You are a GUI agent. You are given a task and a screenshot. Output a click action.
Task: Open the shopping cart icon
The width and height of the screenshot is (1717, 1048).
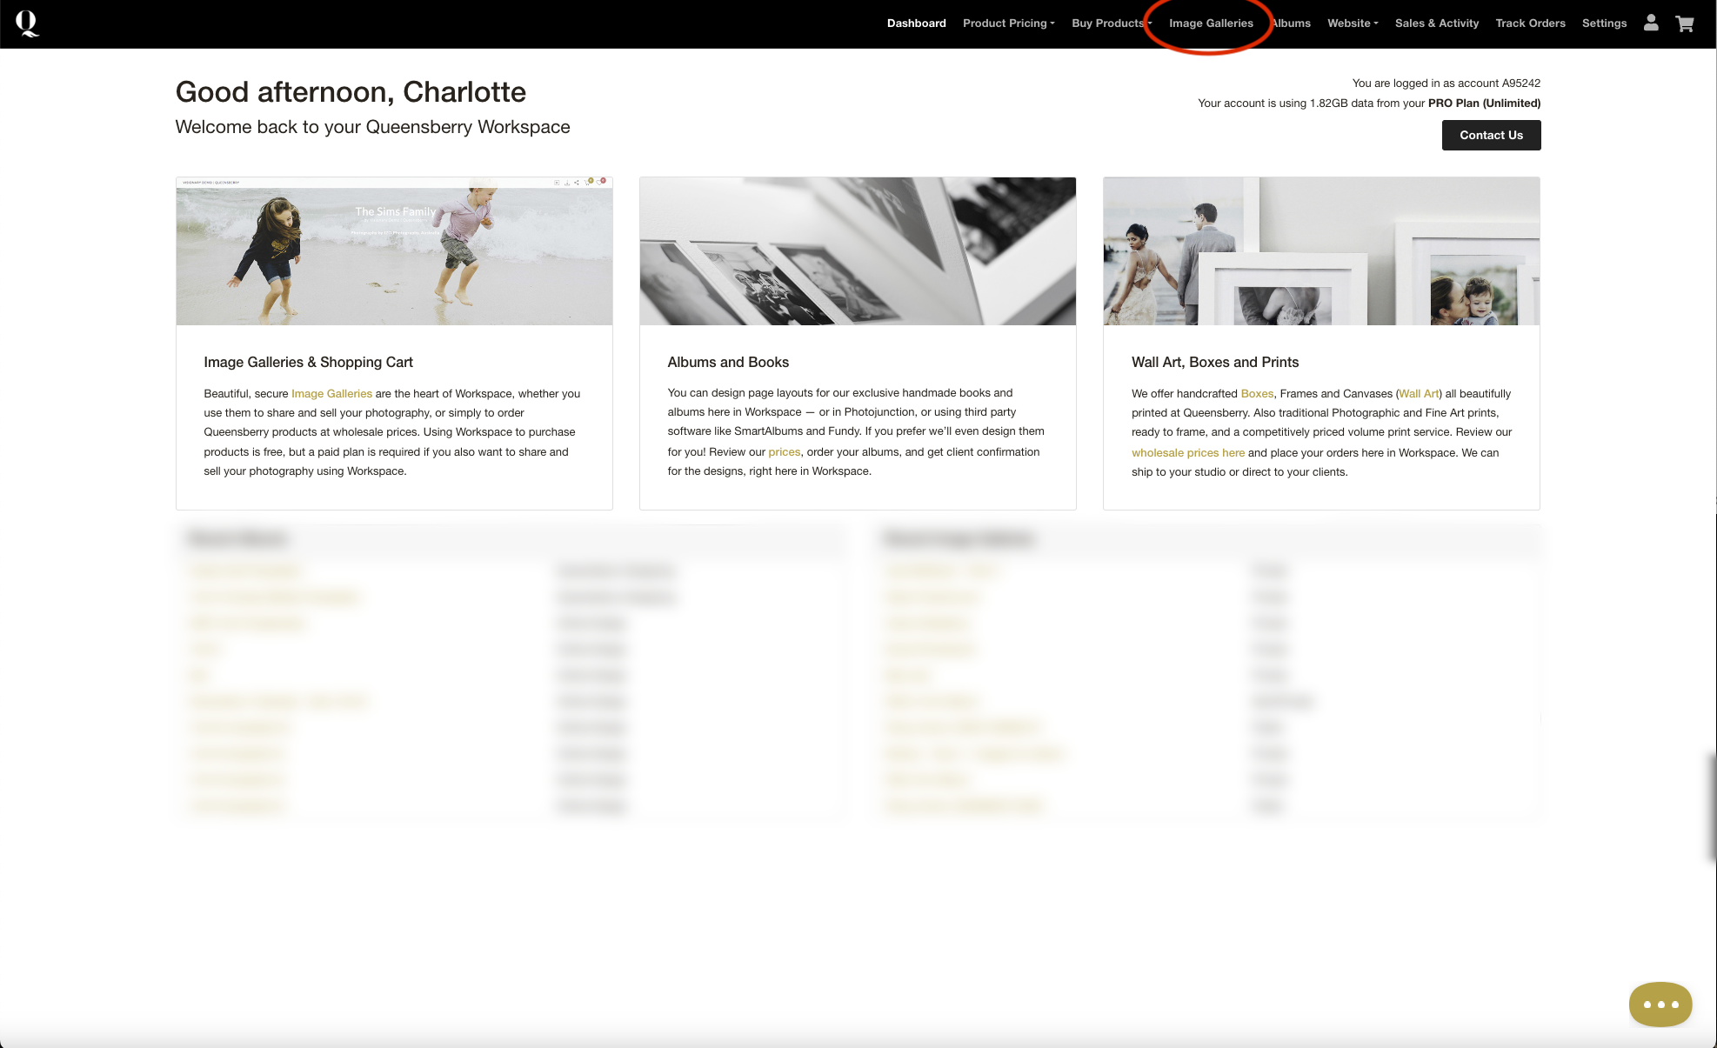(x=1684, y=23)
